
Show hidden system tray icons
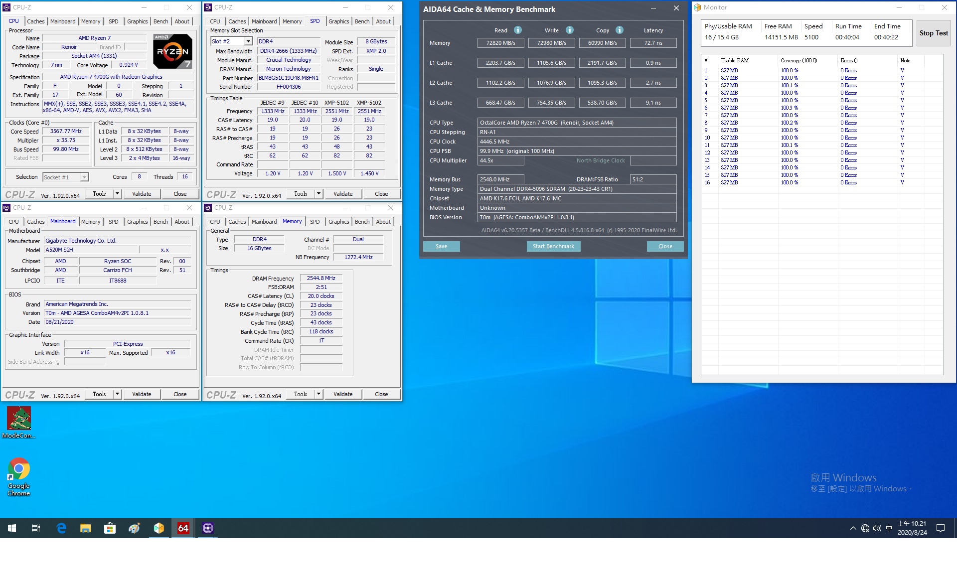tap(853, 528)
